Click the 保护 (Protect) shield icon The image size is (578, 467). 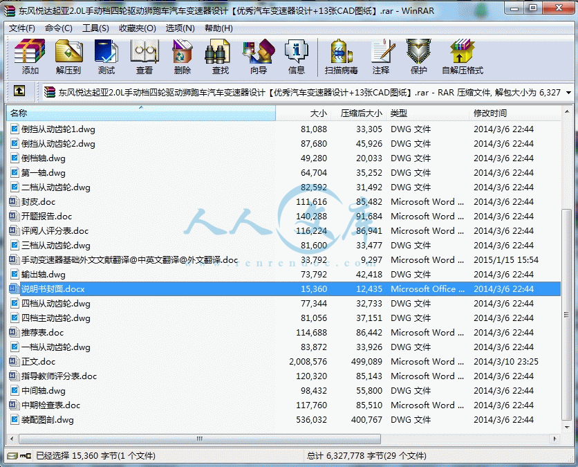pos(419,57)
